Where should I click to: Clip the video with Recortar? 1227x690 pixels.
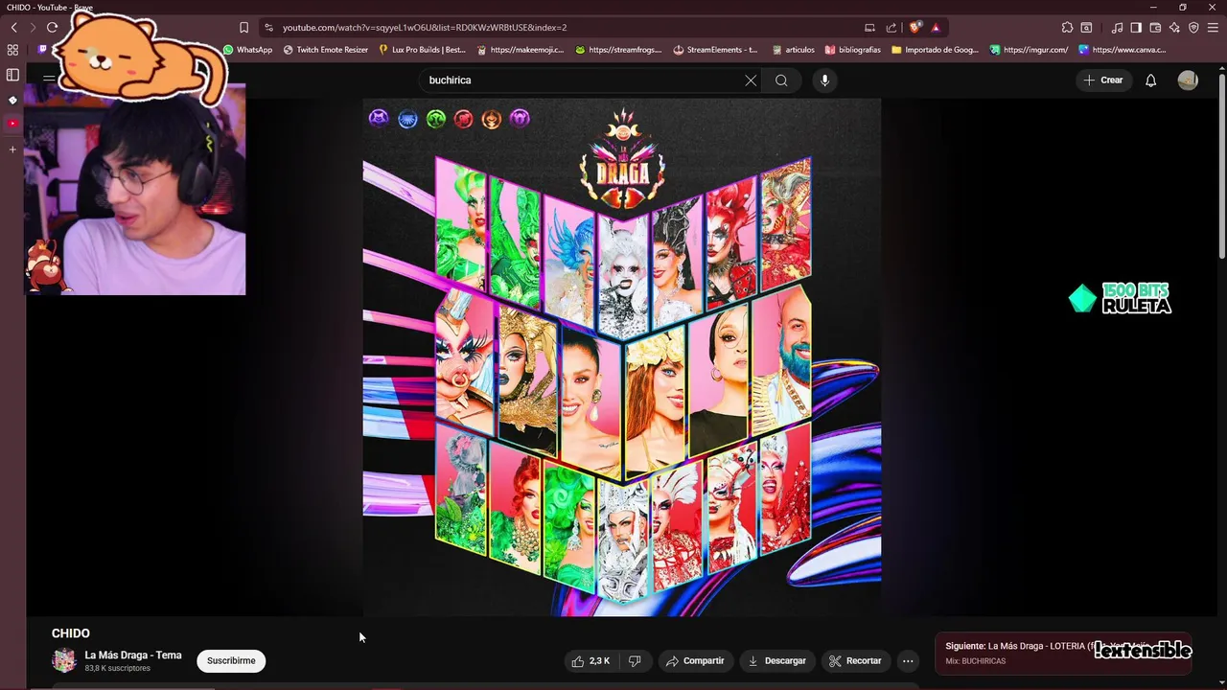tap(855, 660)
